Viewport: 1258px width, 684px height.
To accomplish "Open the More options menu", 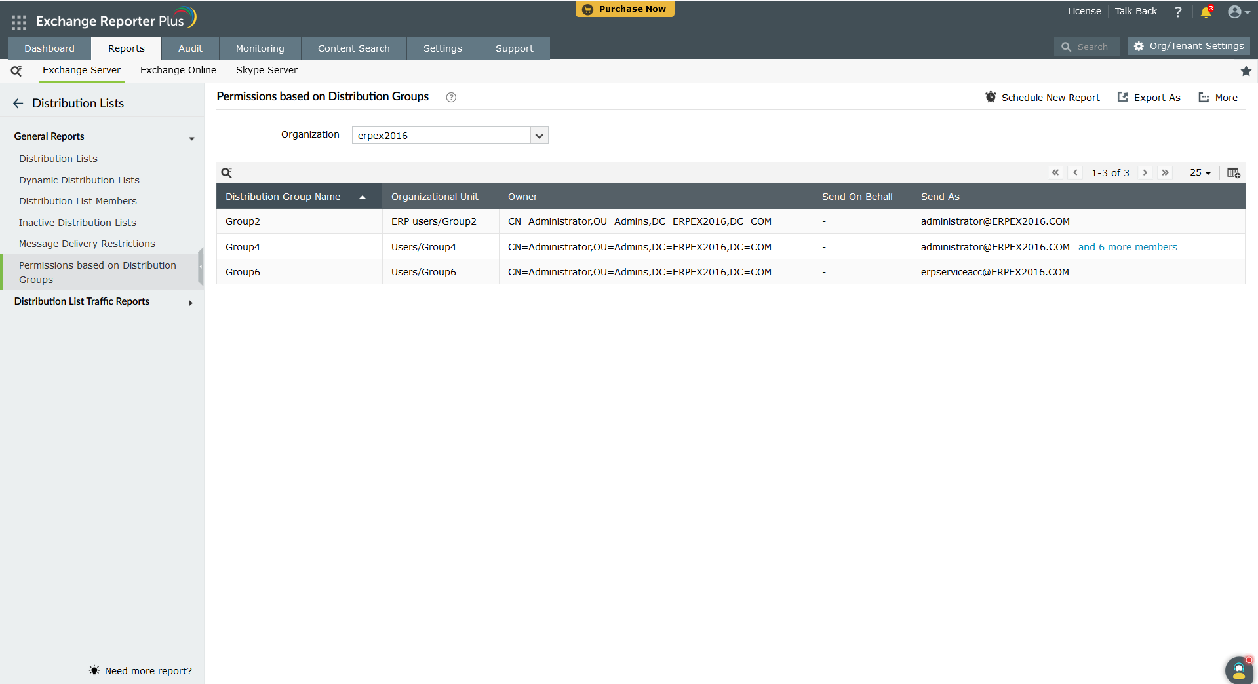I will click(x=1218, y=98).
